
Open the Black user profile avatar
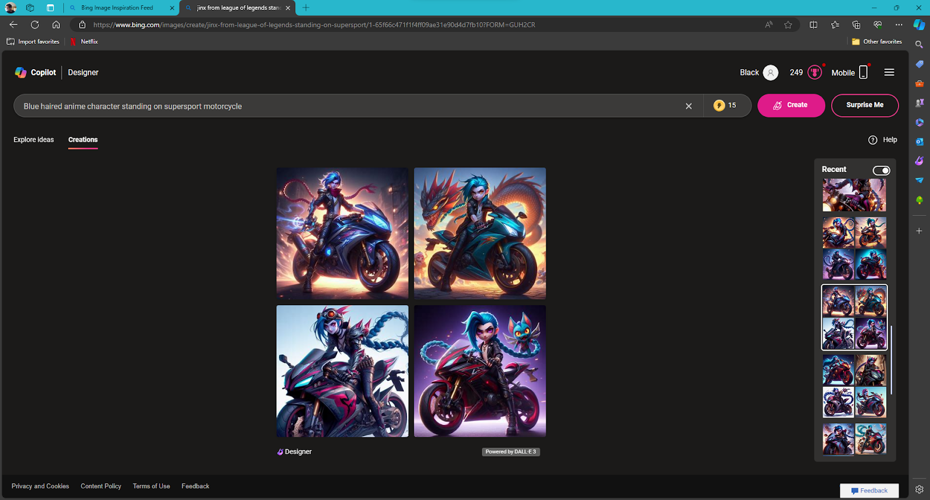coord(771,73)
